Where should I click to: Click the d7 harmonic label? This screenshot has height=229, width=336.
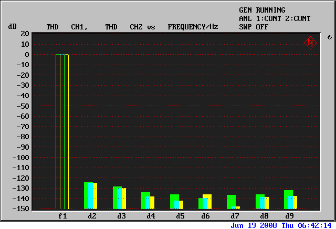pyautogui.click(x=235, y=216)
